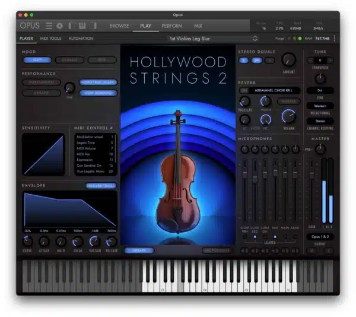Open the Automation sub-tab
The height and width of the screenshot is (317, 356).
pyautogui.click(x=81, y=39)
